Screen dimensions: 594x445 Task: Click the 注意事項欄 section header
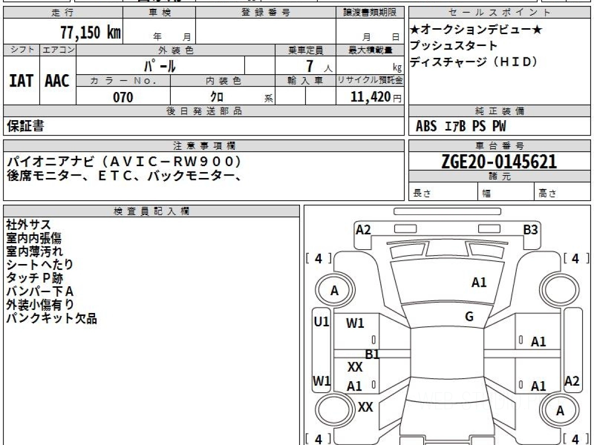coord(203,146)
